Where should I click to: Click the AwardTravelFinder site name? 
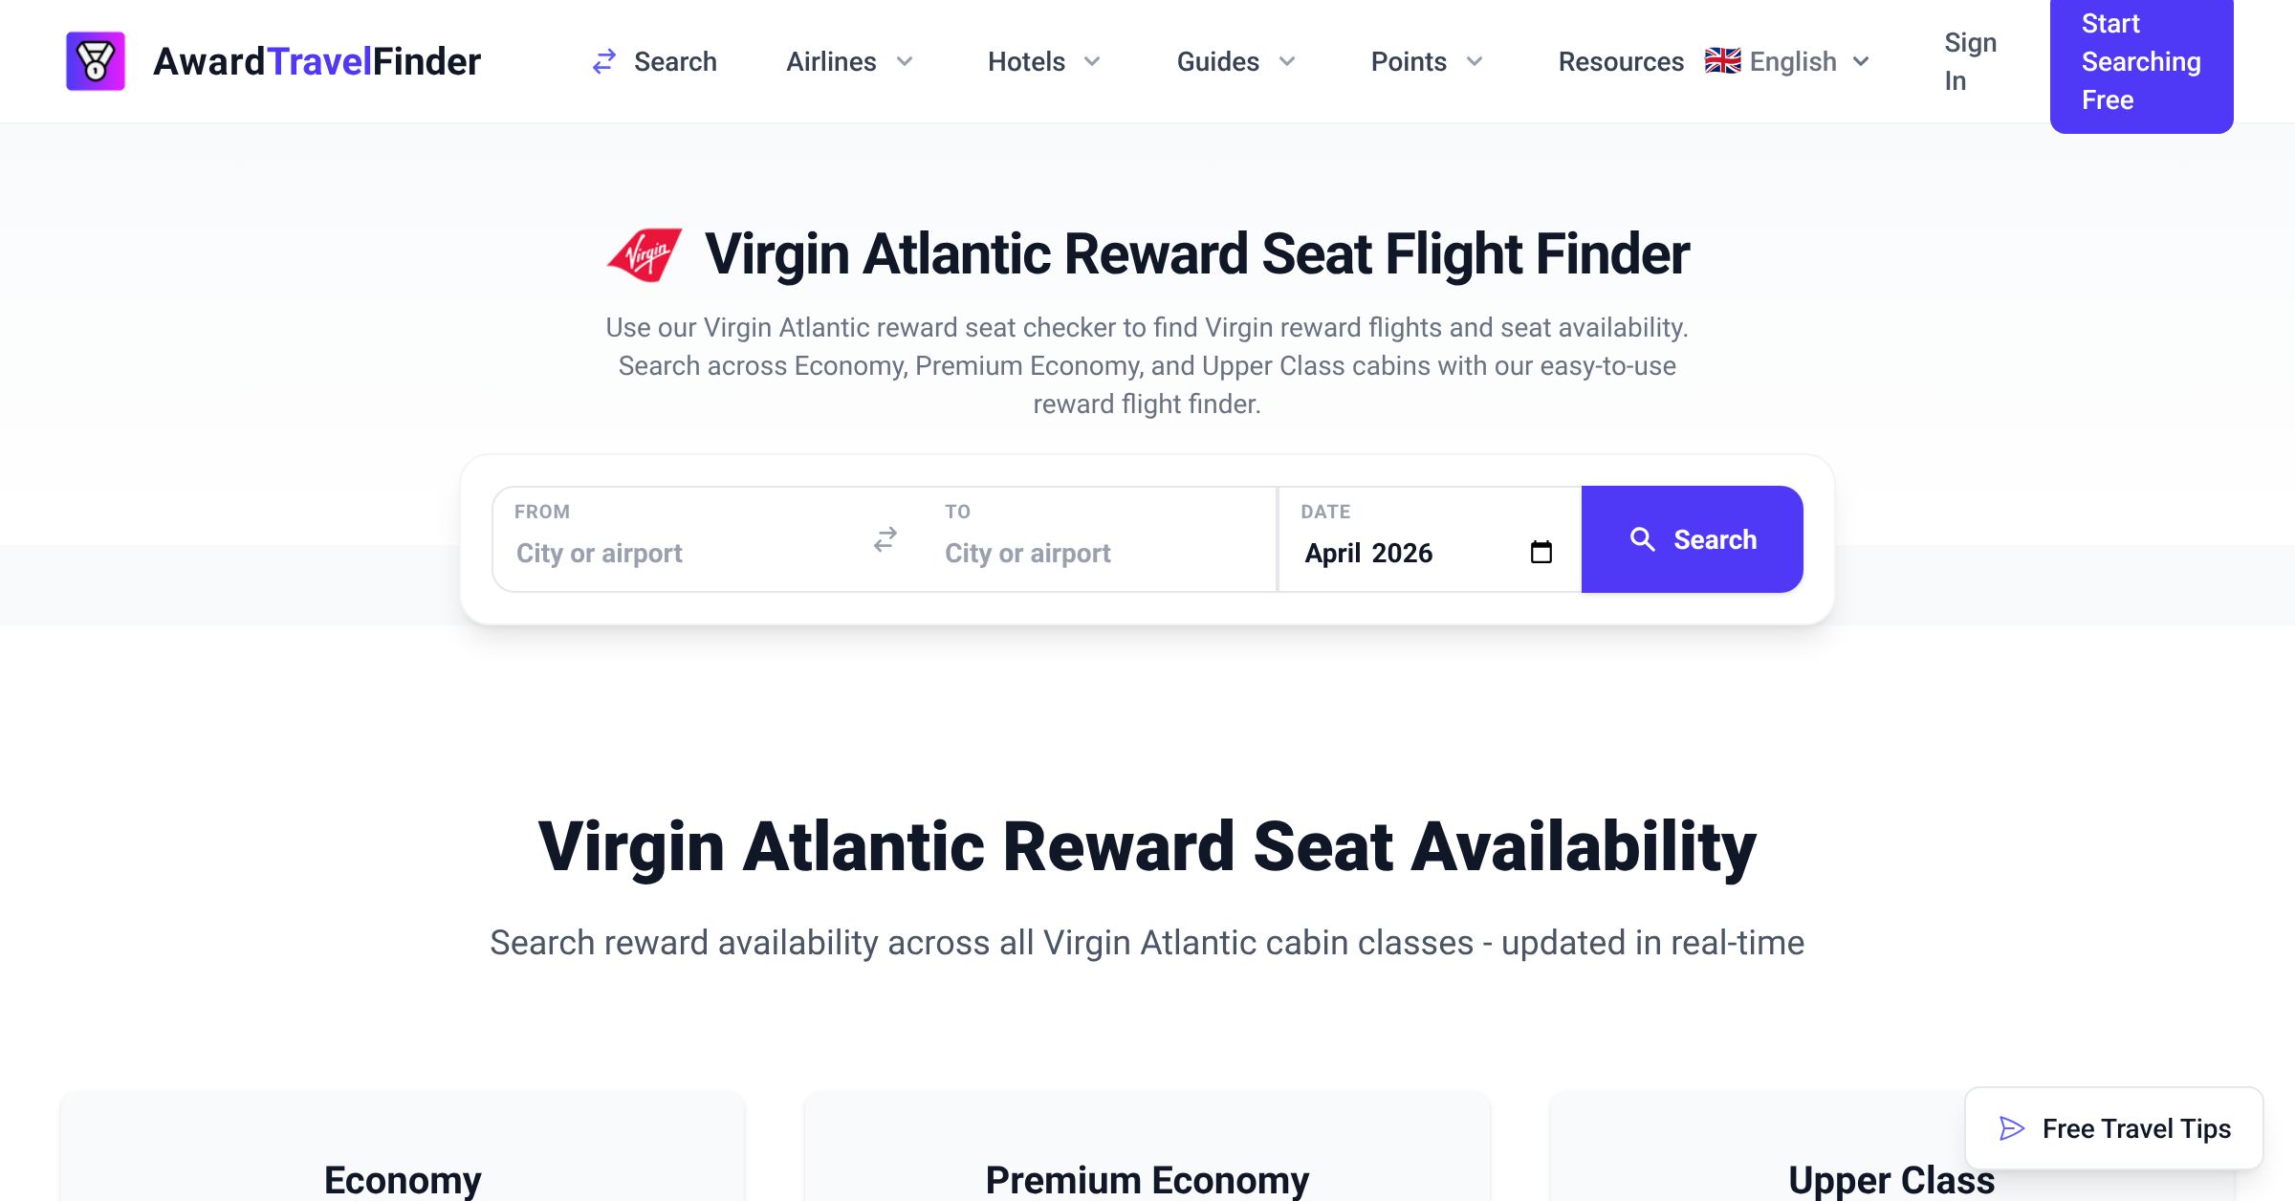point(317,61)
